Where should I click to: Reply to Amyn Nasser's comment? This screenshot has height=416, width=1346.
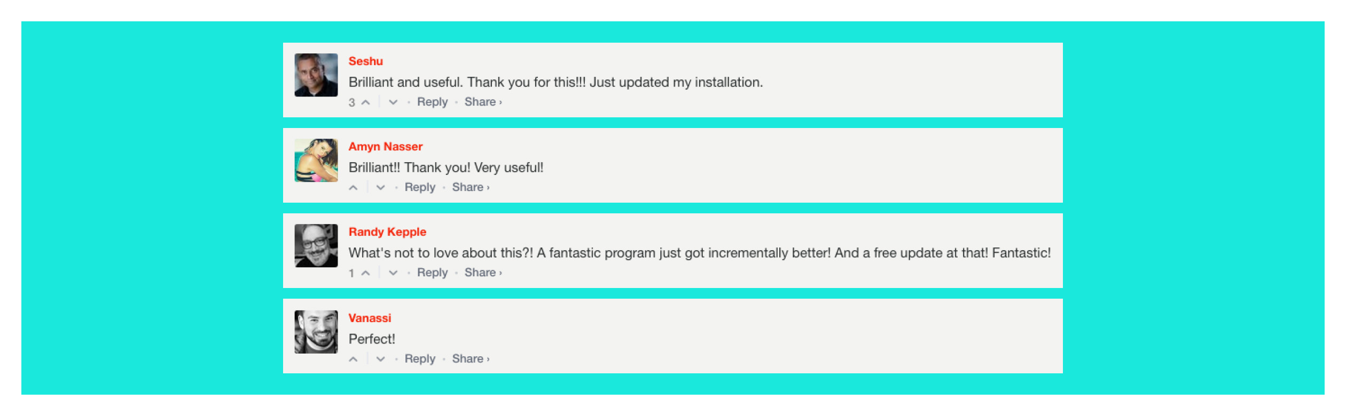coord(420,187)
